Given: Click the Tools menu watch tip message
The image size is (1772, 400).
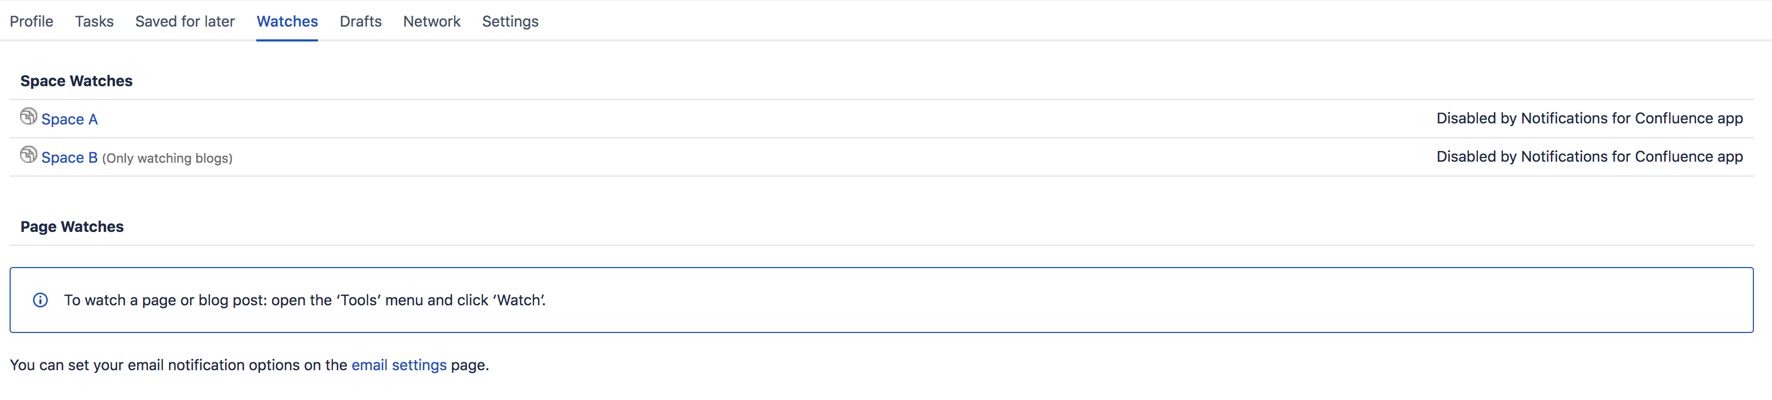Looking at the screenshot, I should click(x=305, y=300).
